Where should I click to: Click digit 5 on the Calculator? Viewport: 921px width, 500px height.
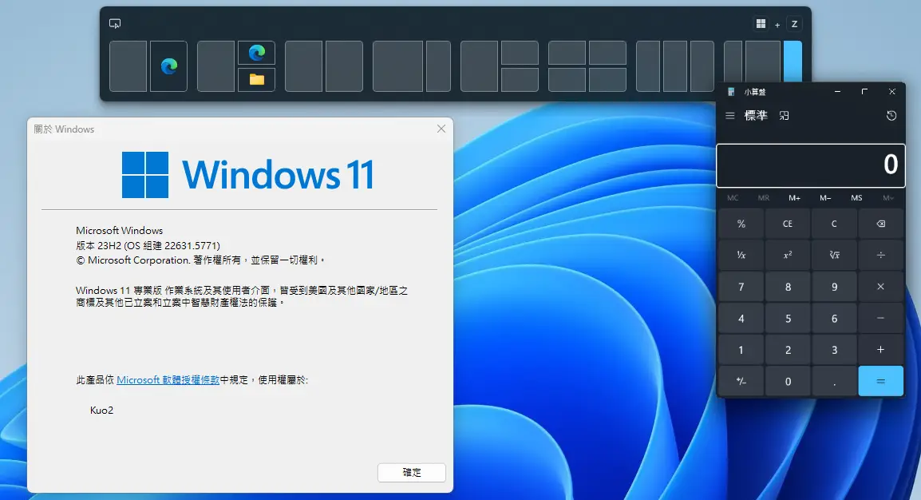click(x=788, y=318)
